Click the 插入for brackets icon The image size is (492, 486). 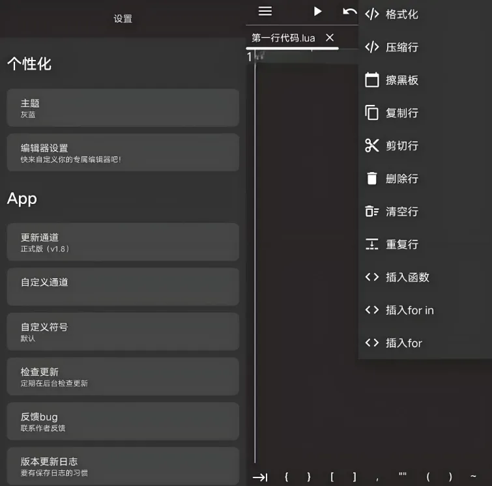click(372, 343)
